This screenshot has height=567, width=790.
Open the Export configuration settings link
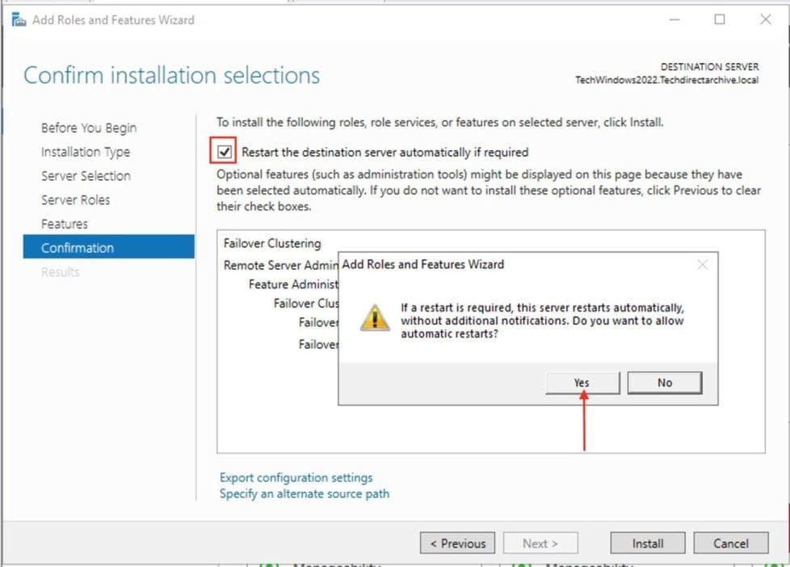pos(296,477)
